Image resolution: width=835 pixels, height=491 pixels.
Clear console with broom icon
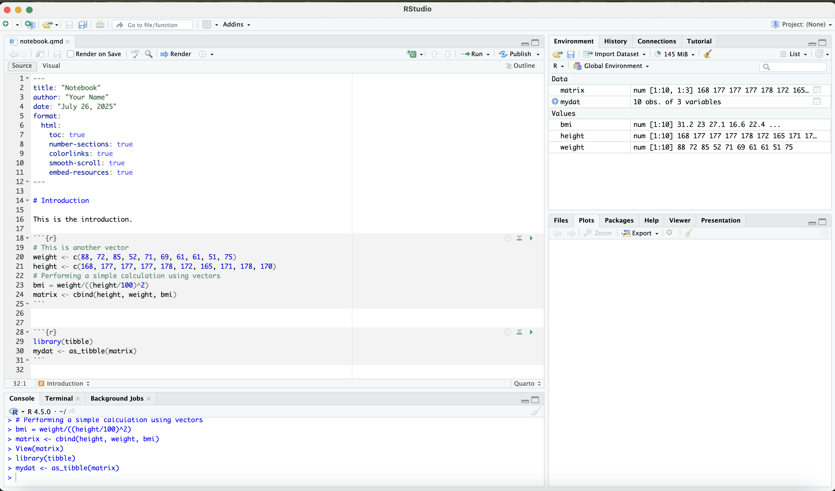[x=535, y=411]
